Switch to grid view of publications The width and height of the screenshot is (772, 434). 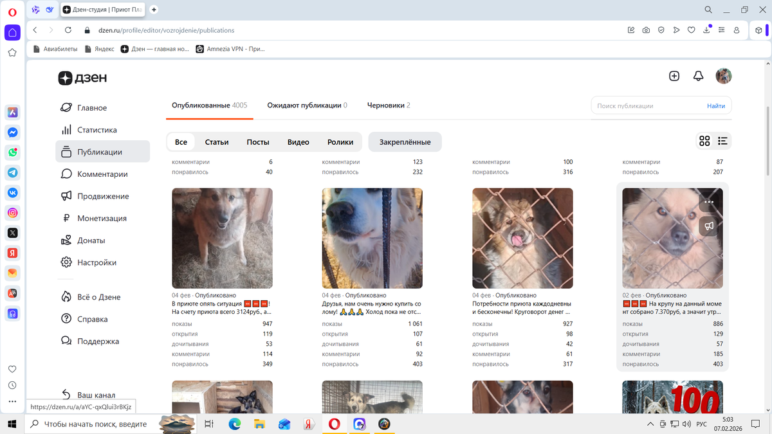click(x=704, y=141)
